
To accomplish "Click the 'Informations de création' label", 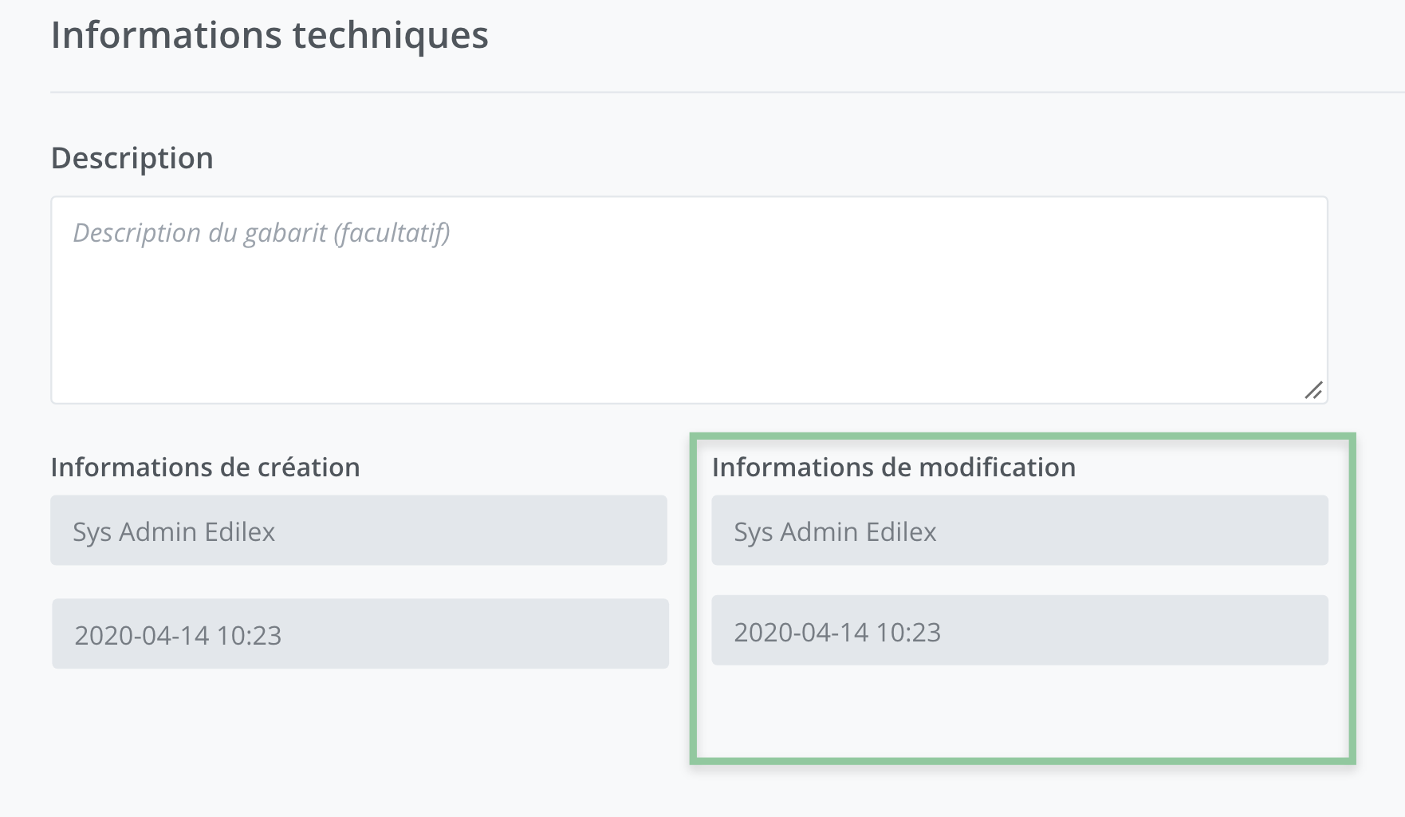I will (x=205, y=467).
